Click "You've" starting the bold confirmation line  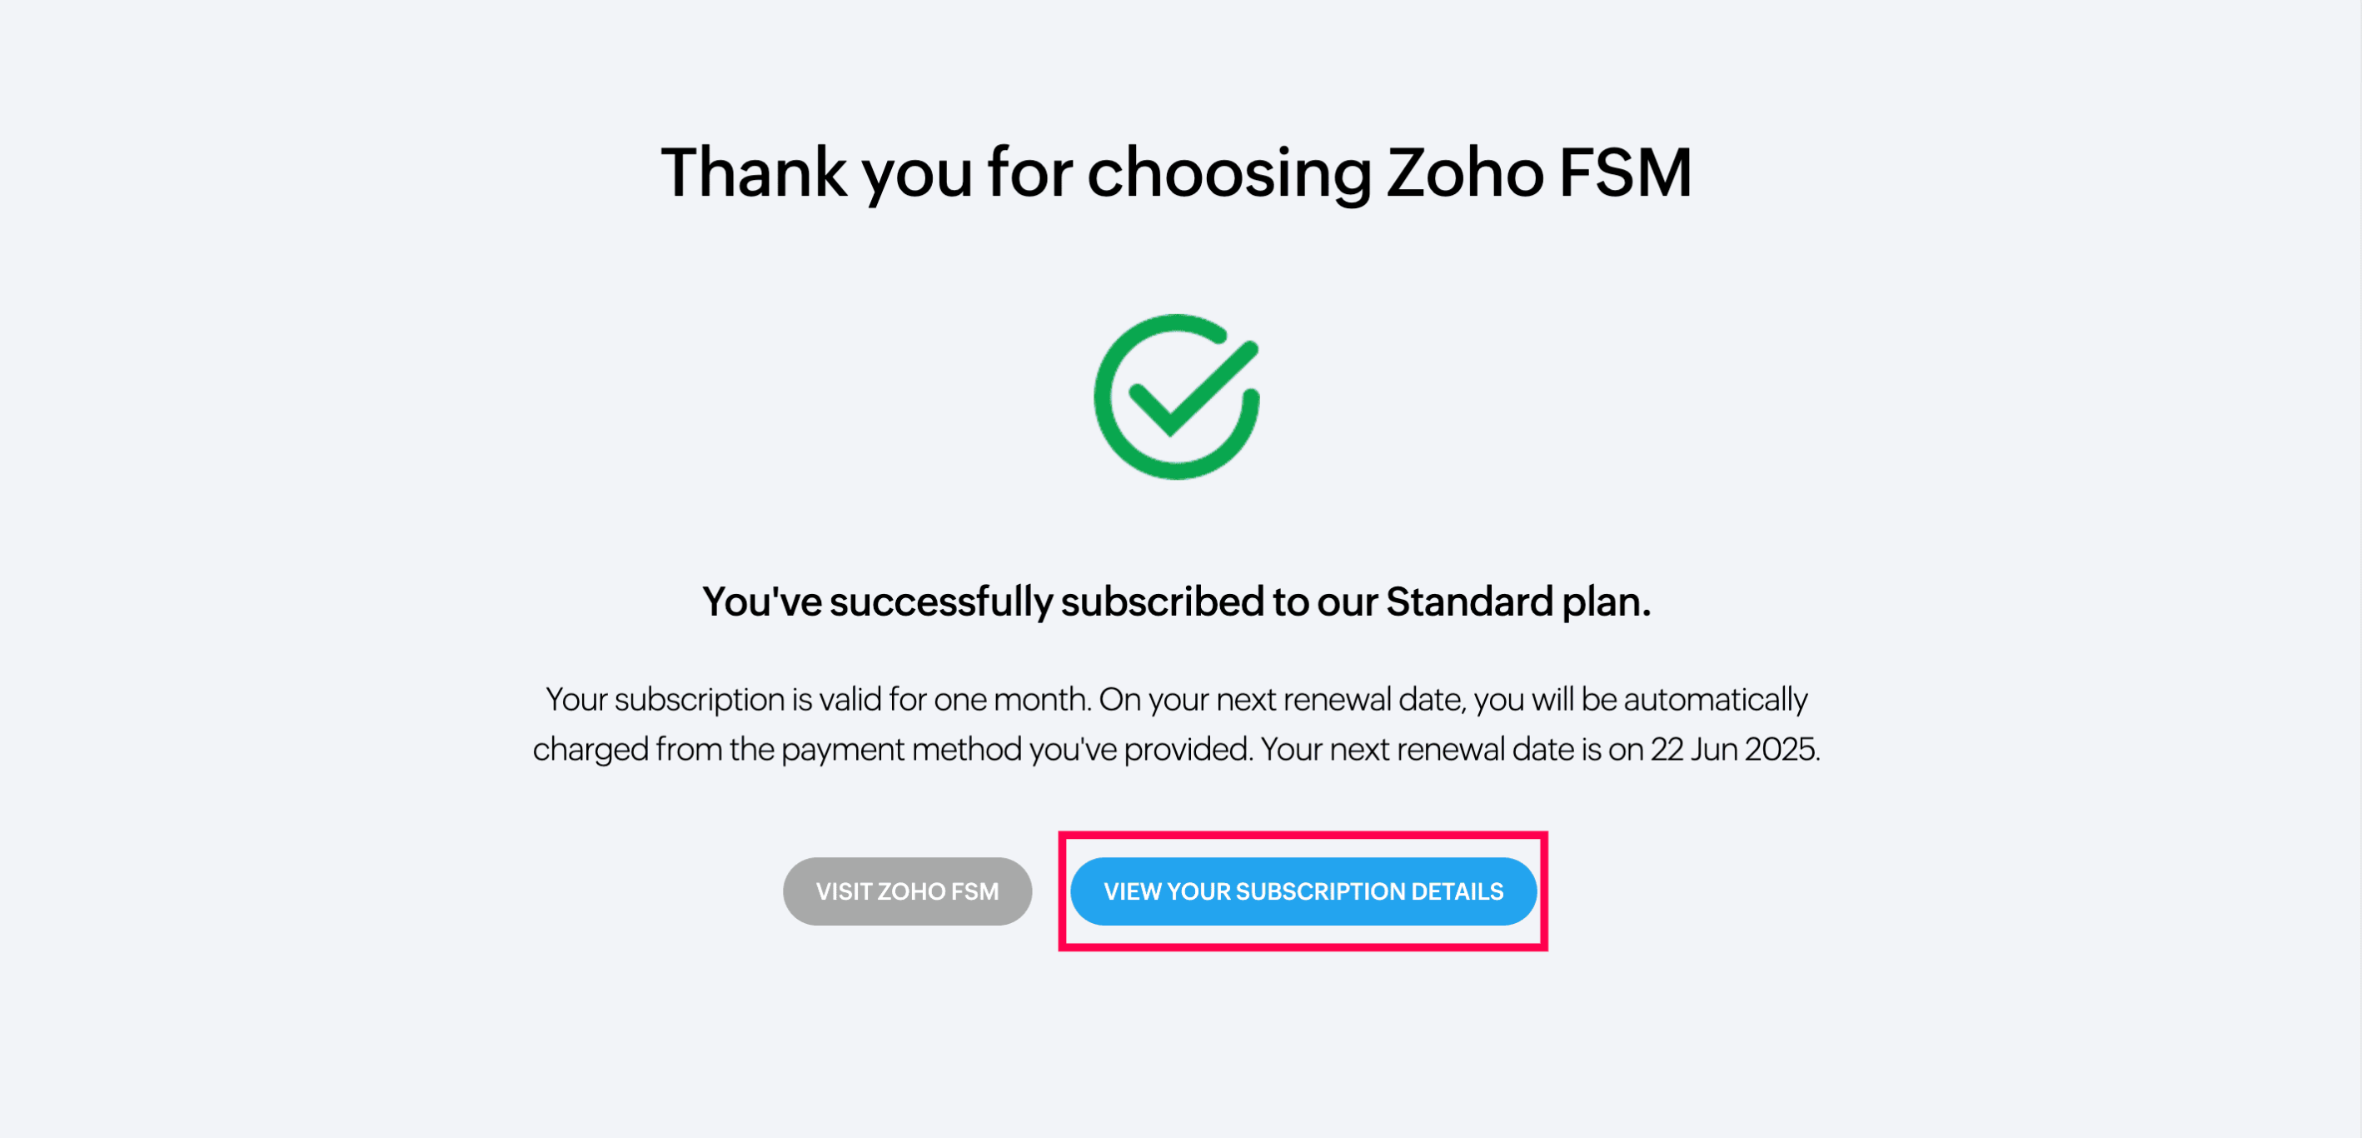pos(761,602)
